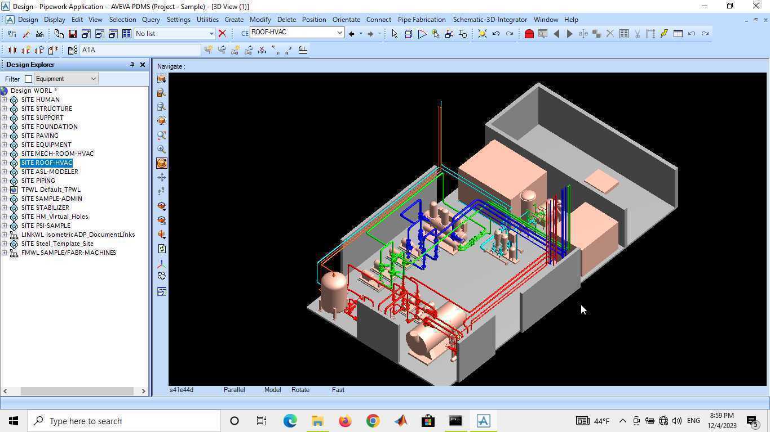Select SITE Steel_Template_Site item
770x432 pixels.
tap(57, 244)
